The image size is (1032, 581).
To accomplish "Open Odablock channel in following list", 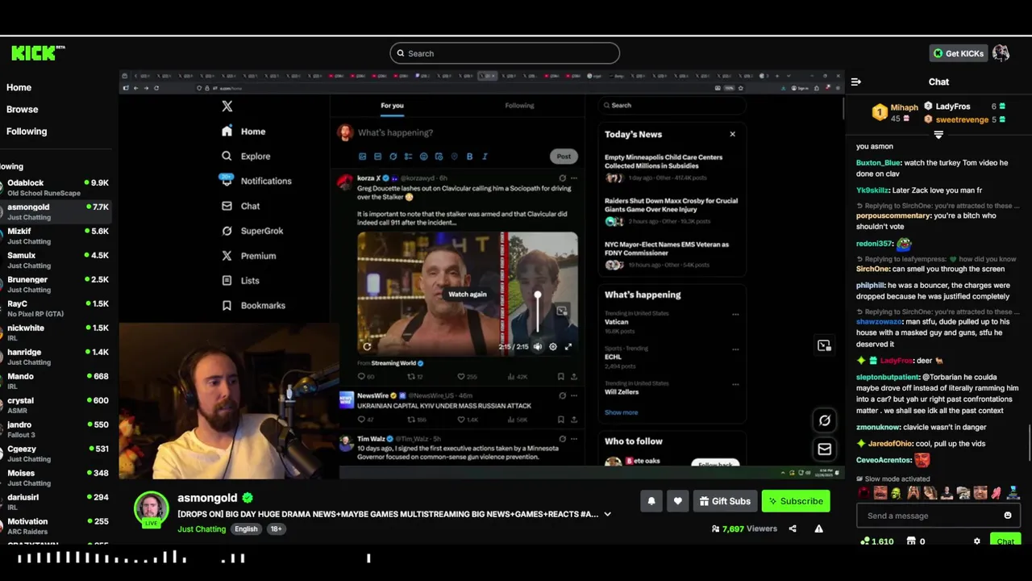I will tap(56, 187).
